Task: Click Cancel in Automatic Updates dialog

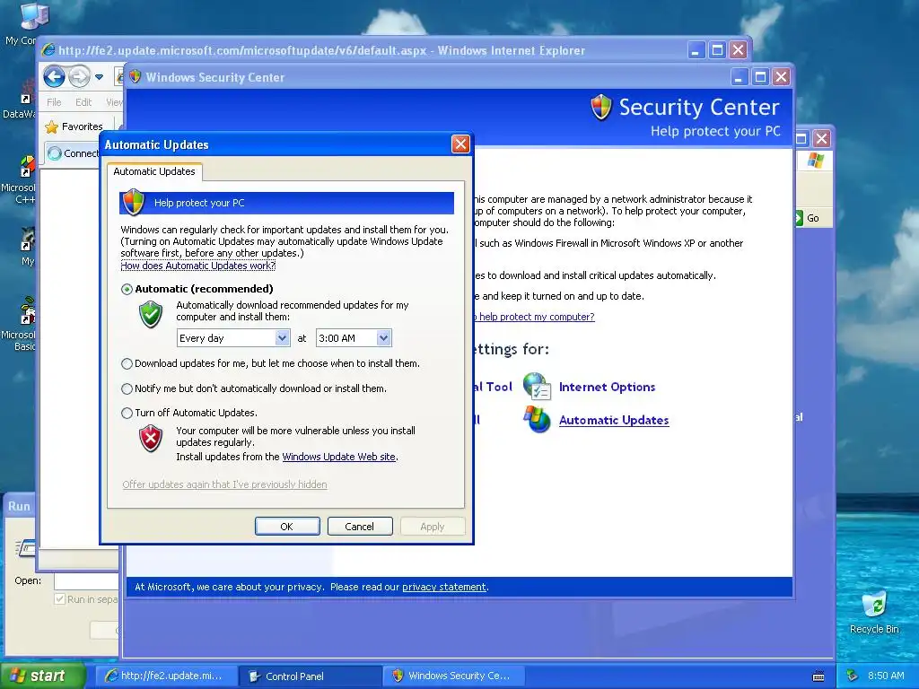Action: [359, 526]
